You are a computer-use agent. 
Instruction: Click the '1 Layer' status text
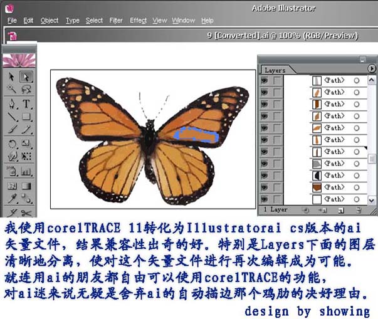[x=275, y=209]
